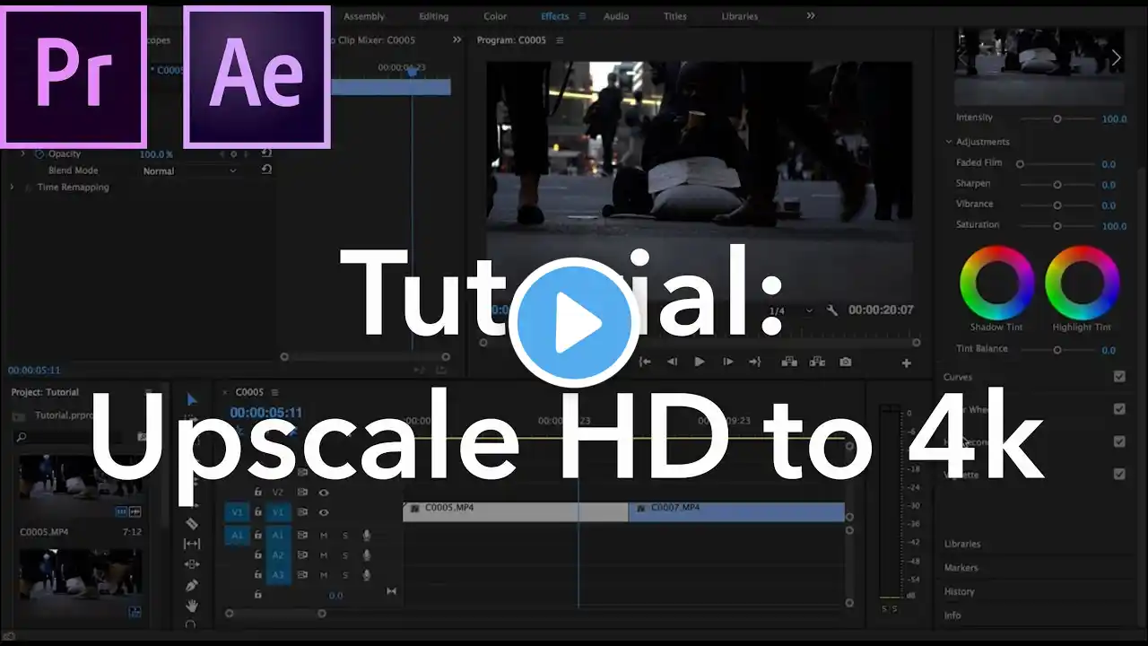Collapse the Adjustments section
1148x646 pixels.
[x=949, y=142]
